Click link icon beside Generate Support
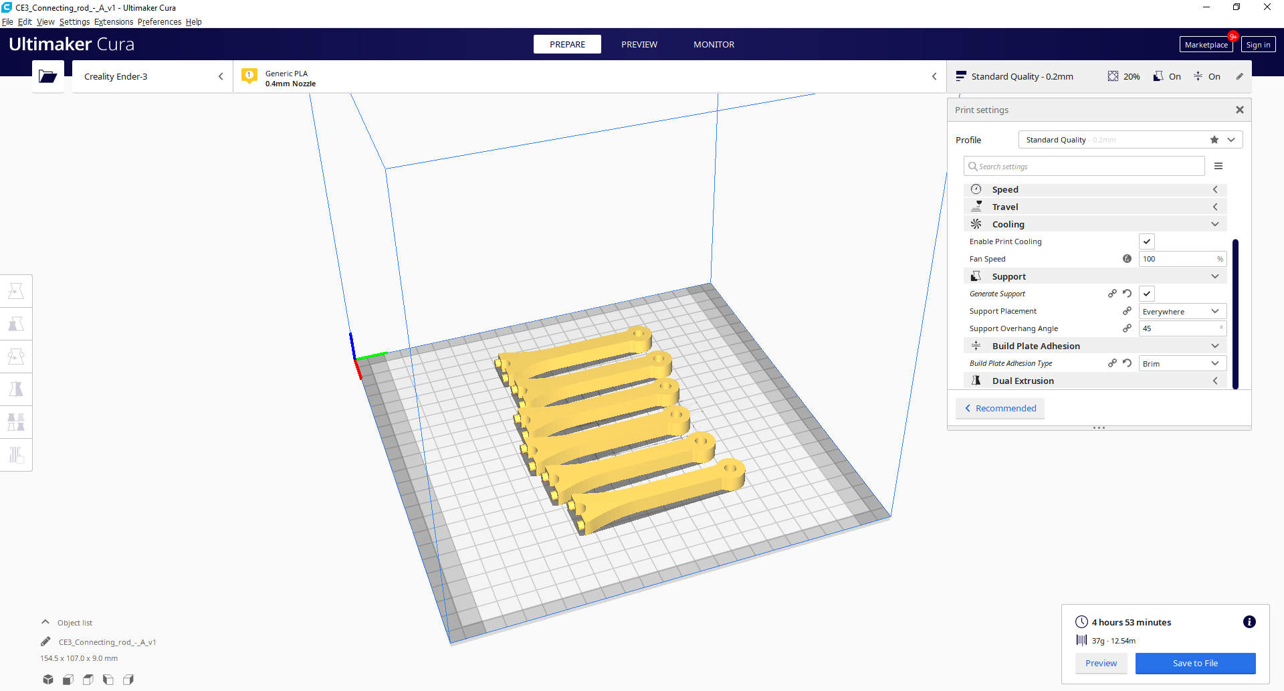This screenshot has width=1284, height=691. click(1112, 294)
